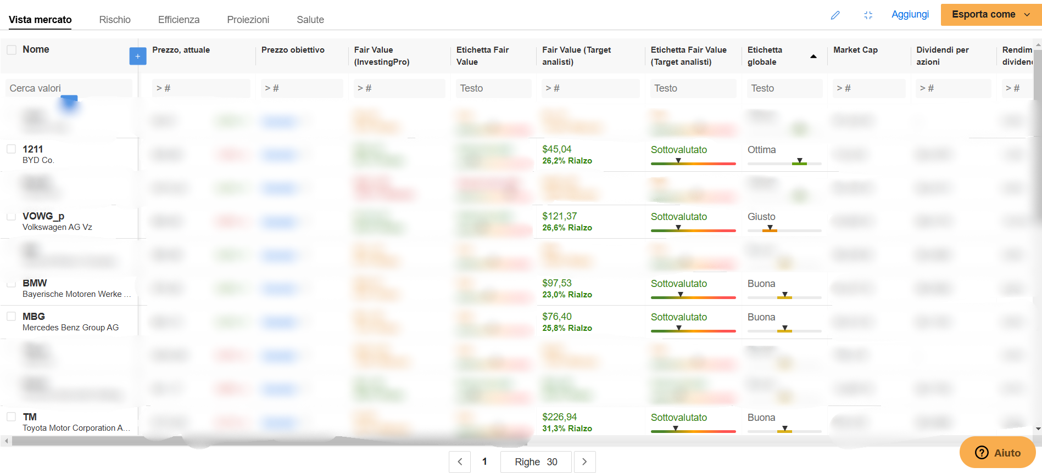Sort by Prezzo, attuale column header

pos(181,50)
